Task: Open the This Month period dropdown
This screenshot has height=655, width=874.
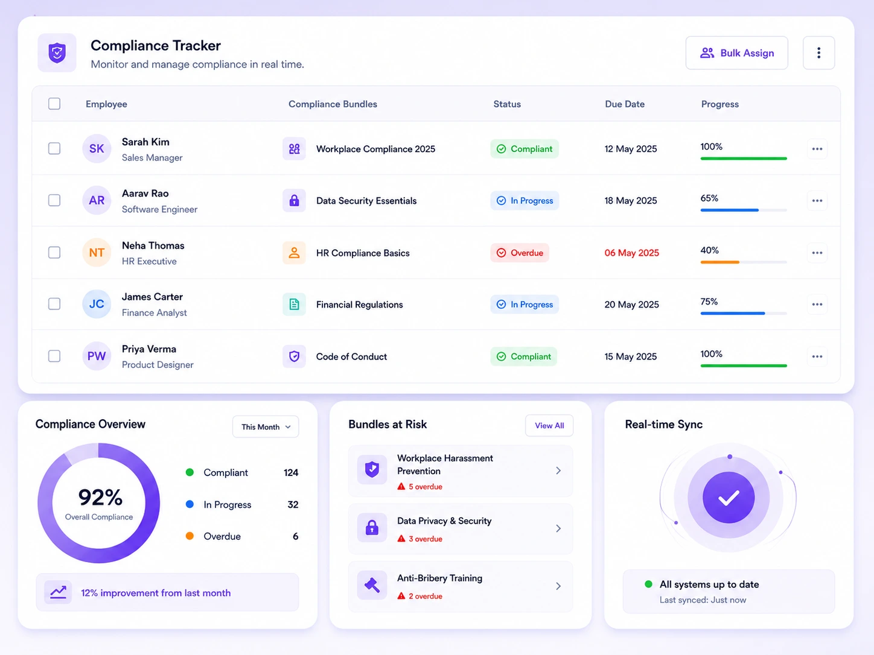Action: [x=266, y=427]
